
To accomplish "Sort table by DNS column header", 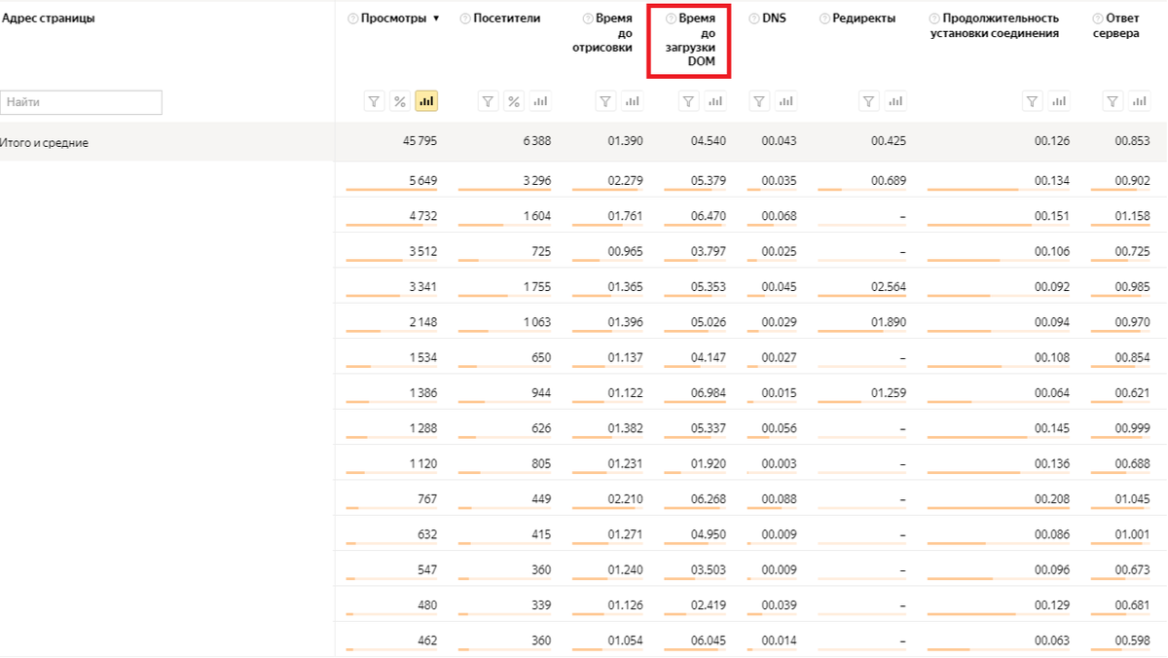I will (x=774, y=18).
